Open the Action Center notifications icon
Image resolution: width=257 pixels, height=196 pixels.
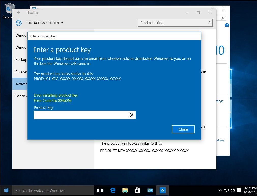(x=239, y=190)
